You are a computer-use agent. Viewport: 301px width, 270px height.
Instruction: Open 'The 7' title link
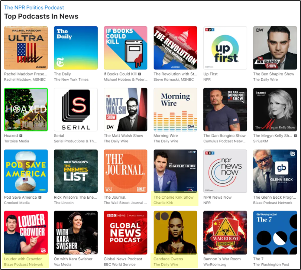pos(258,259)
